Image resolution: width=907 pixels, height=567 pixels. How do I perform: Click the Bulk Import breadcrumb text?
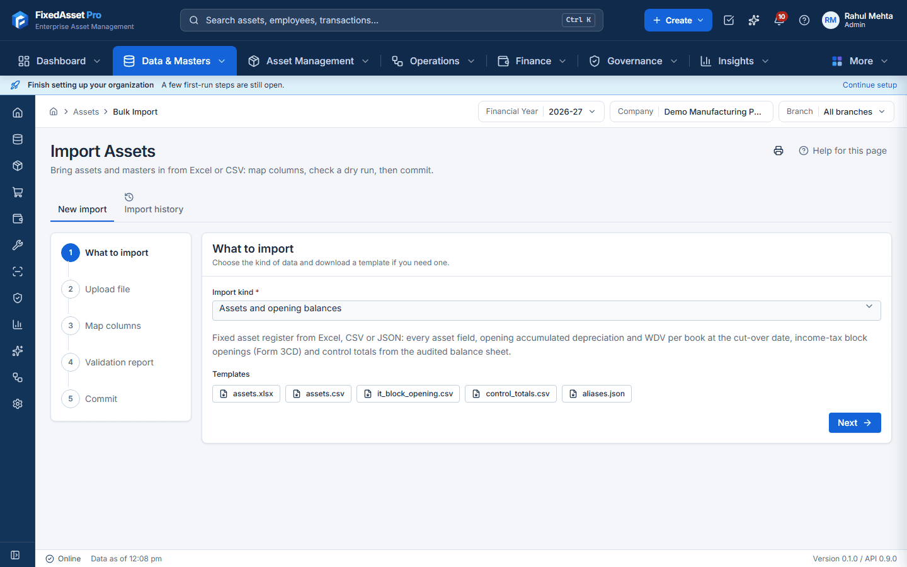click(135, 112)
